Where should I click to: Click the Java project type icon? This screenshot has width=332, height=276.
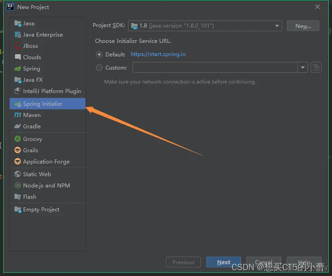point(18,23)
